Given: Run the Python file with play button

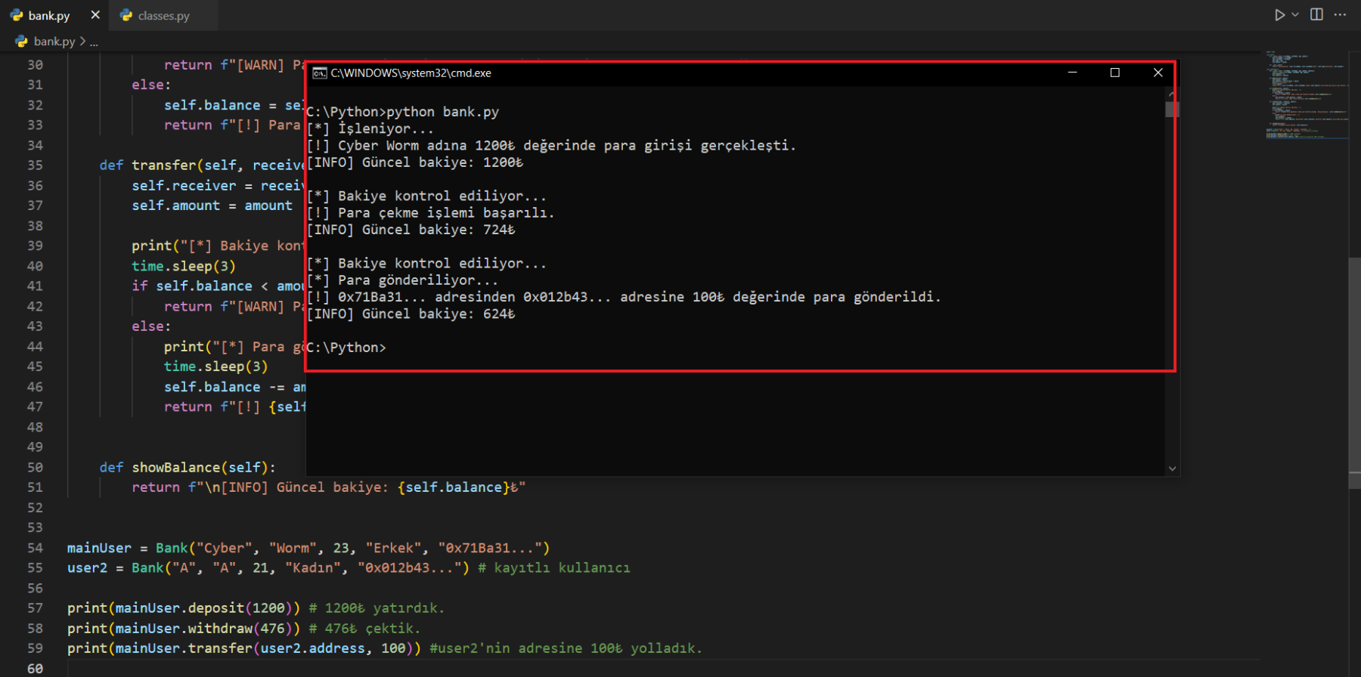Looking at the screenshot, I should click(x=1279, y=15).
